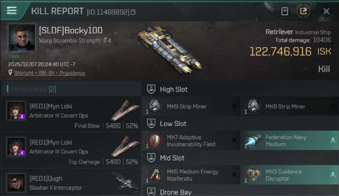The image size is (339, 196).
Task: View Bocky100's pilot portrait
Action: (x=22, y=38)
